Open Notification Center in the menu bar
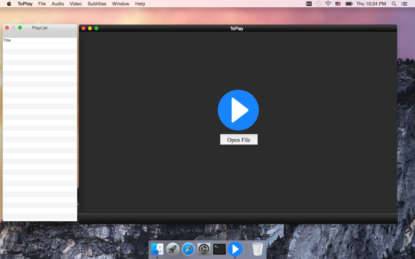This screenshot has width=415, height=259. [404, 4]
